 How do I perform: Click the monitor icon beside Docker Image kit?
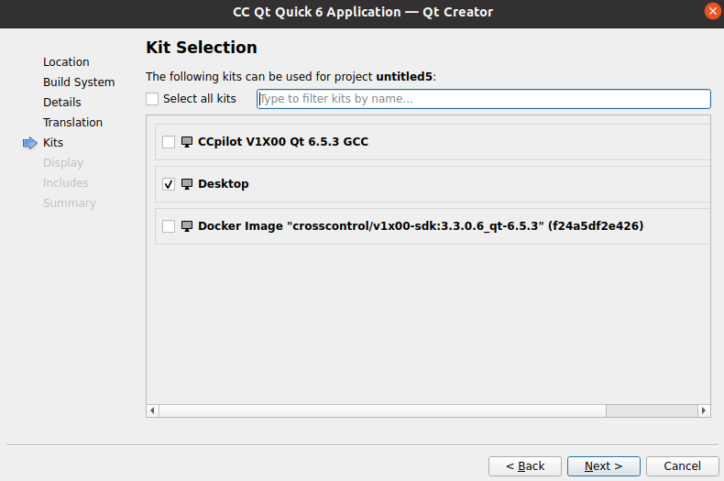187,226
